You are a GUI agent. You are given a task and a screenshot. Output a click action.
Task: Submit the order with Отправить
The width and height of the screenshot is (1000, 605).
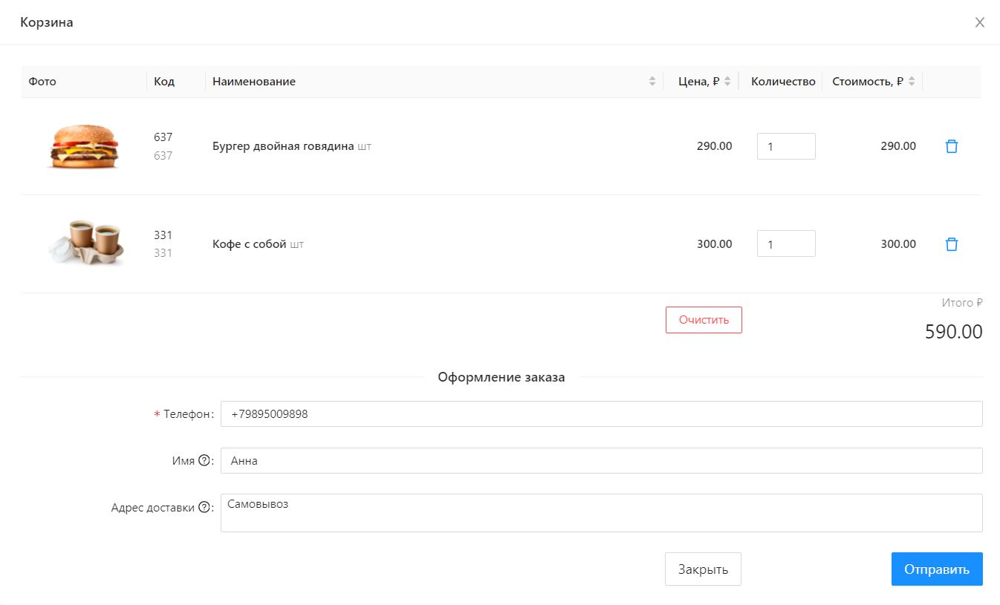click(x=936, y=569)
